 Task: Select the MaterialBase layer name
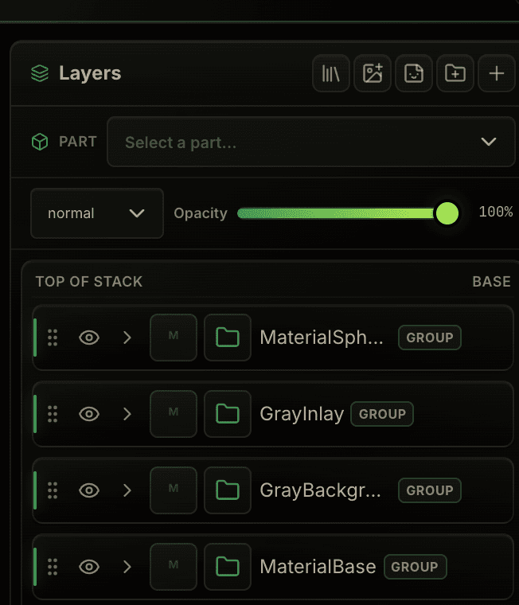pyautogui.click(x=318, y=567)
